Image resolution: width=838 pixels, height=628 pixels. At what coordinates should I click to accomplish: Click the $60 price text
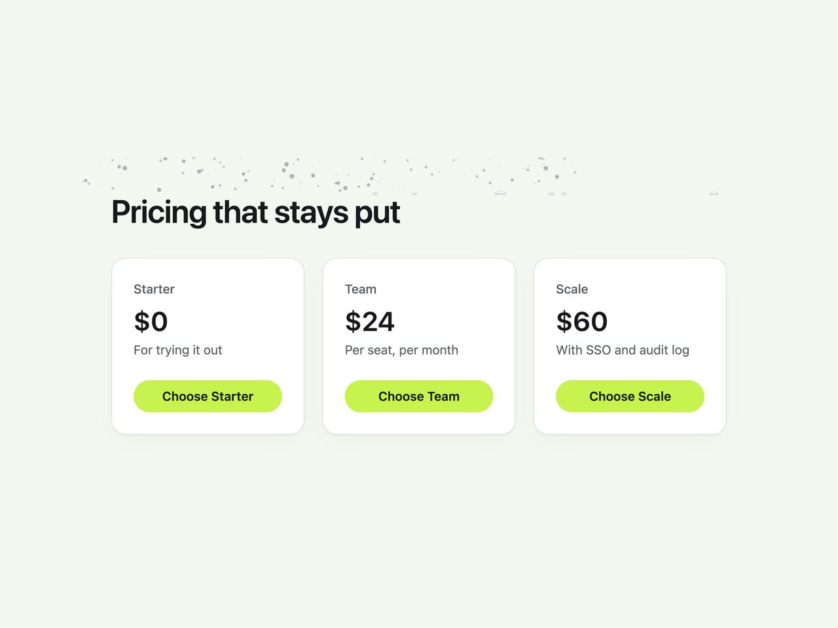click(582, 321)
